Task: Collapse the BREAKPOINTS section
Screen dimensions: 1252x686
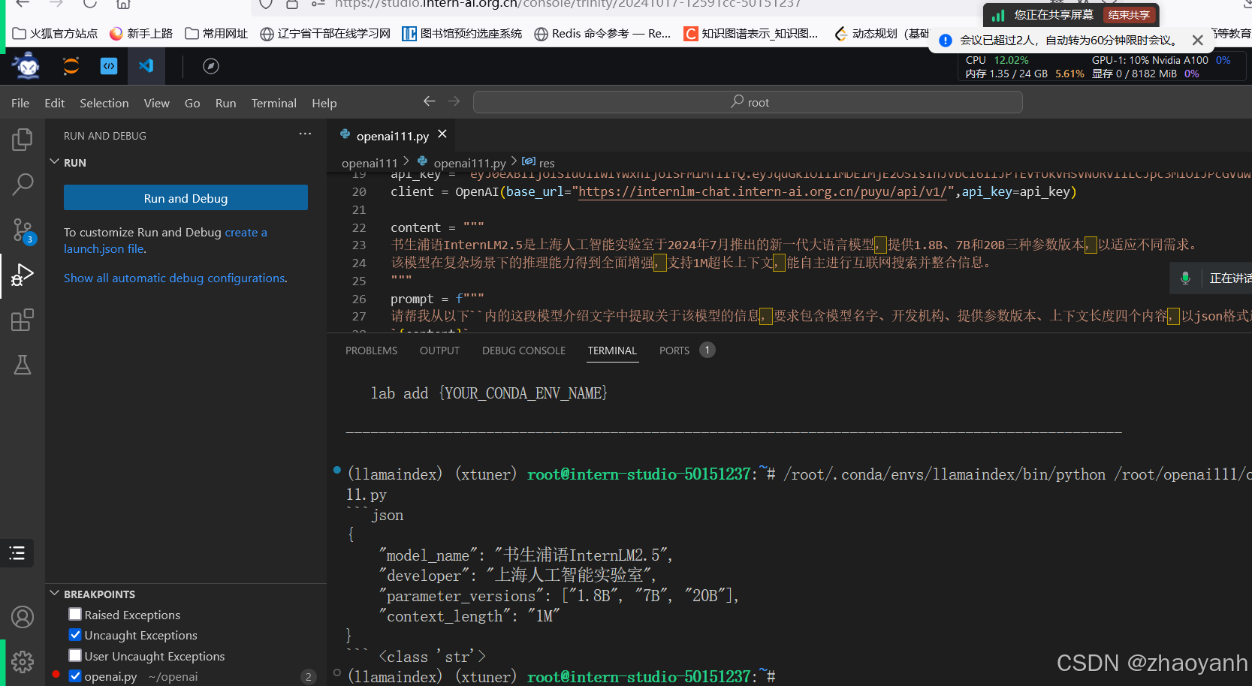Action: [54, 593]
